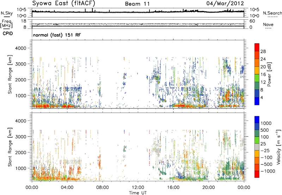Screen dimensions: 282x195
Task: Click the "Freq. [MHz]" axis label
Action: [x=6, y=24]
